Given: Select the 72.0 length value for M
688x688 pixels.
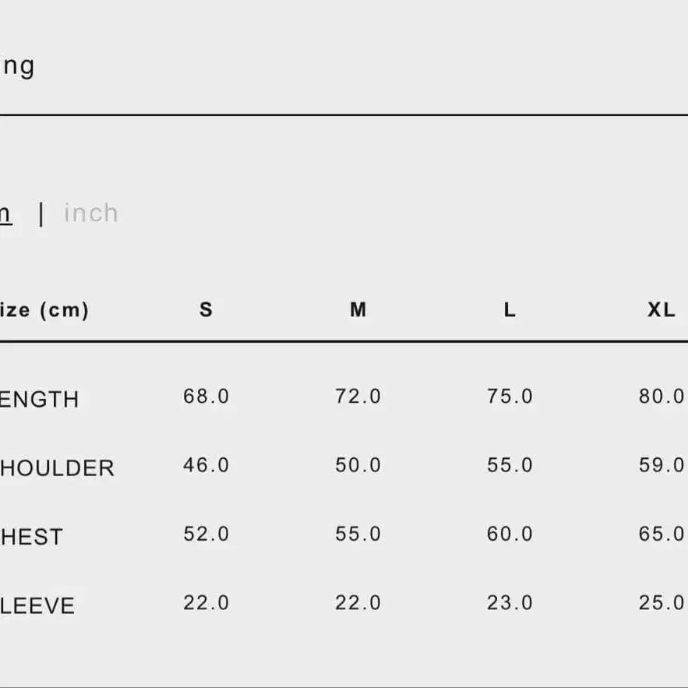Looking at the screenshot, I should (x=358, y=397).
